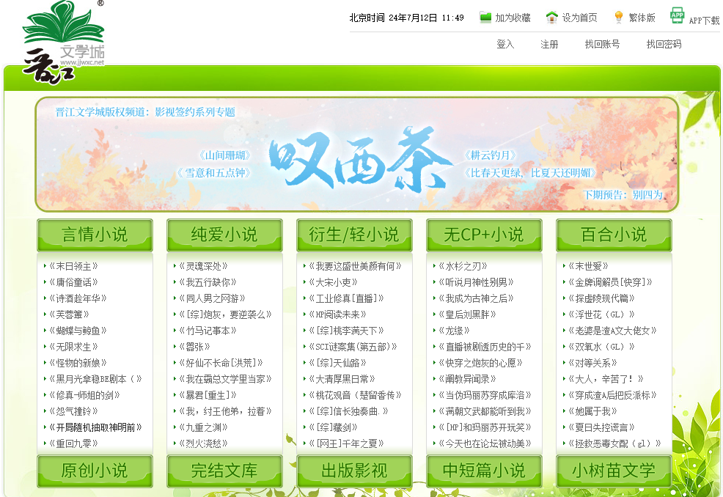Open the novel 《无限求生》
The height and width of the screenshot is (497, 723).
pos(74,347)
